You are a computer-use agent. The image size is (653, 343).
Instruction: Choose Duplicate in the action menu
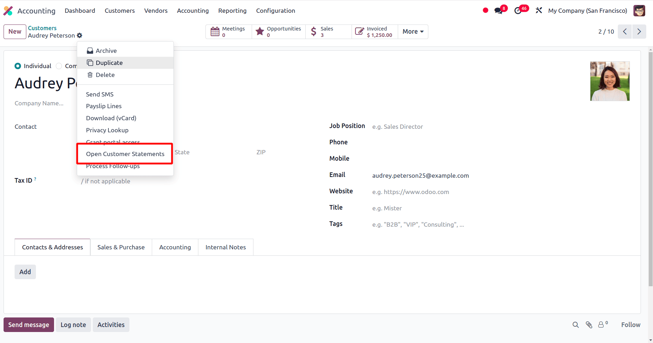pos(125,63)
